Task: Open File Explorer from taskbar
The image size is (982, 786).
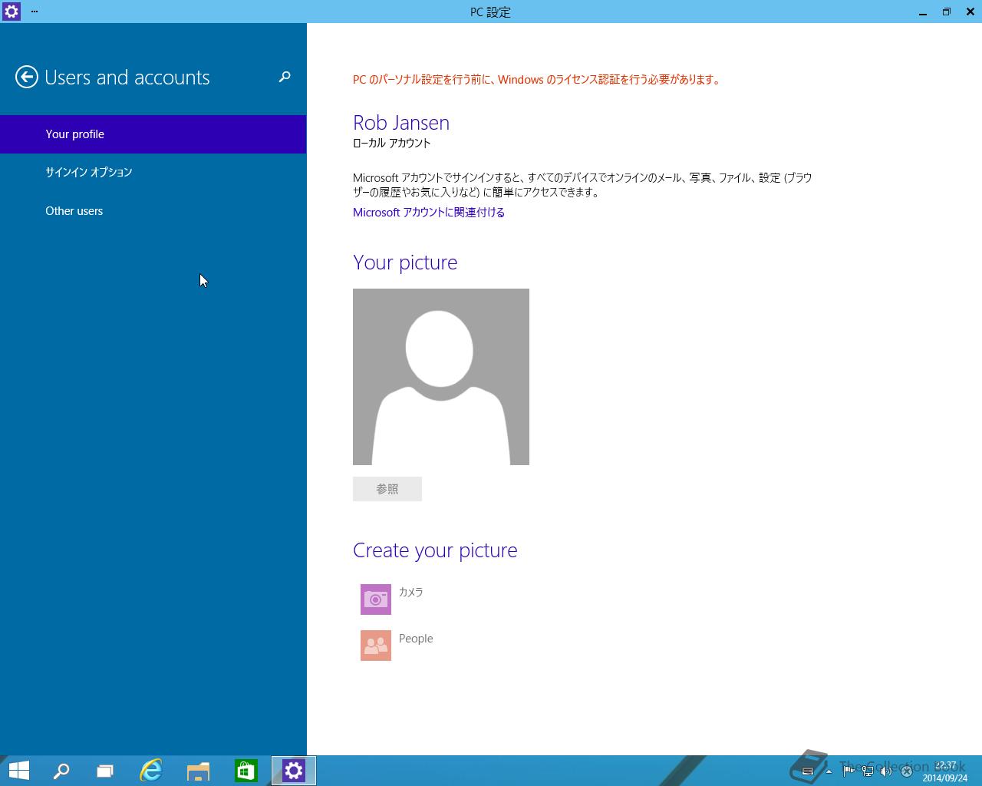Action: point(198,771)
